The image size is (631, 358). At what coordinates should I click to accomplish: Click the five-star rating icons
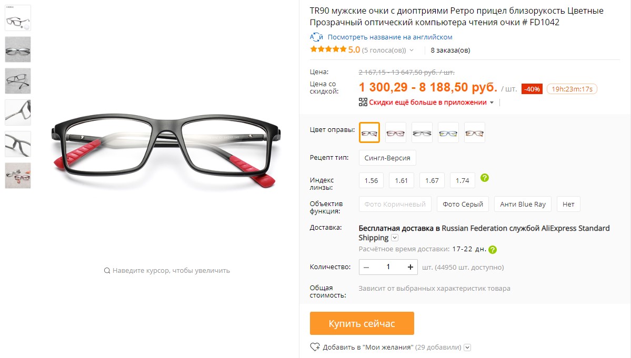pyautogui.click(x=328, y=49)
